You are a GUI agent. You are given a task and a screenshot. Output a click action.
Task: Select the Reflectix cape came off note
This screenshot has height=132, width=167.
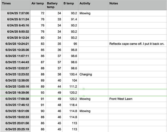click(137, 44)
